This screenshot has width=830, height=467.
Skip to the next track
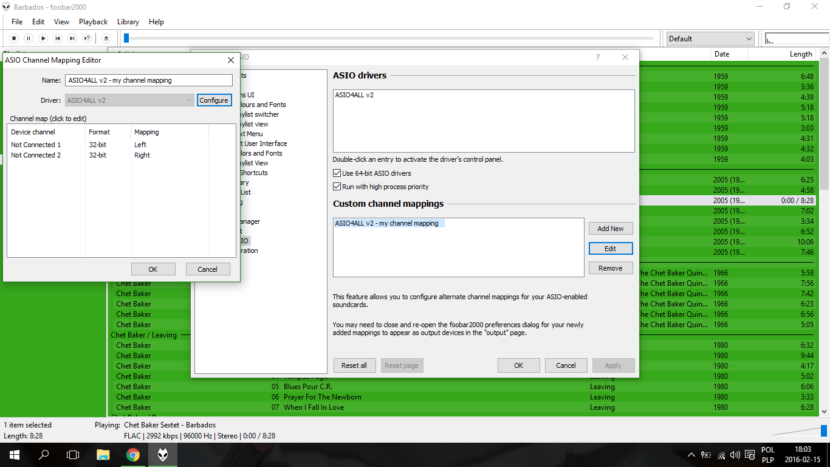click(72, 38)
